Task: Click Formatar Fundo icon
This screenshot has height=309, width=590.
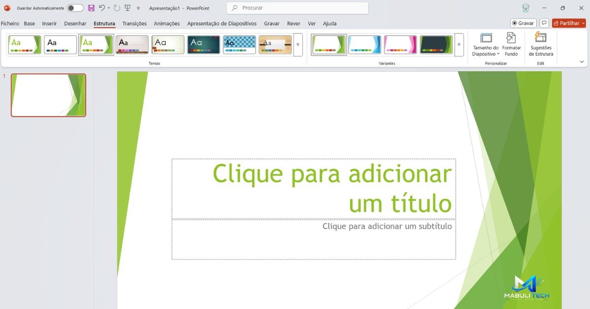Action: point(511,45)
